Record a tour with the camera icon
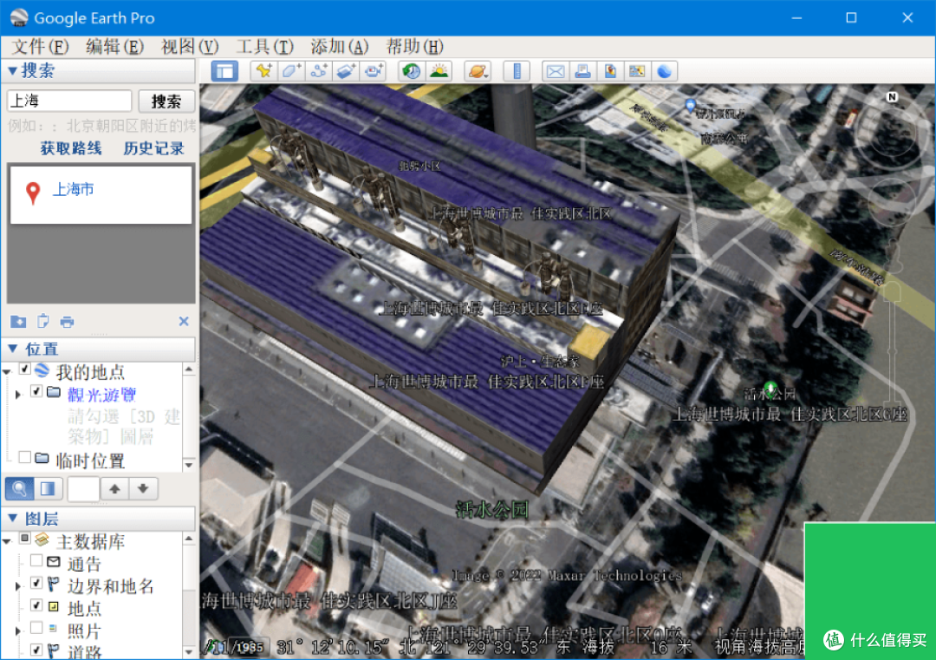 (374, 72)
